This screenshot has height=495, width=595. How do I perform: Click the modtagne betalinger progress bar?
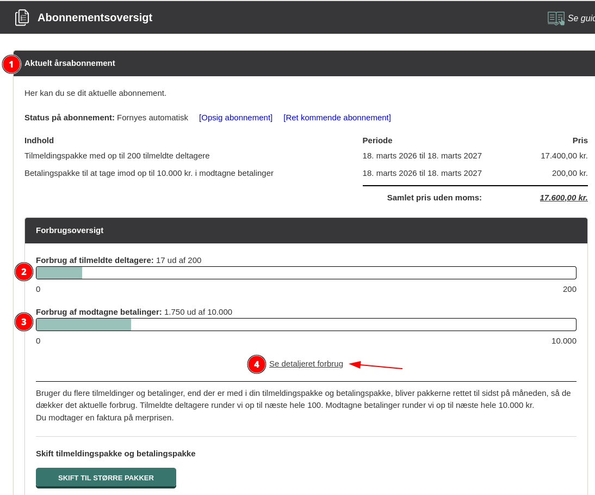click(306, 325)
